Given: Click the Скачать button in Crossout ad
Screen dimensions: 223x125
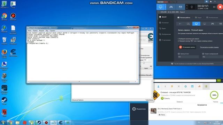Looking at the screenshot, I should [166, 98].
